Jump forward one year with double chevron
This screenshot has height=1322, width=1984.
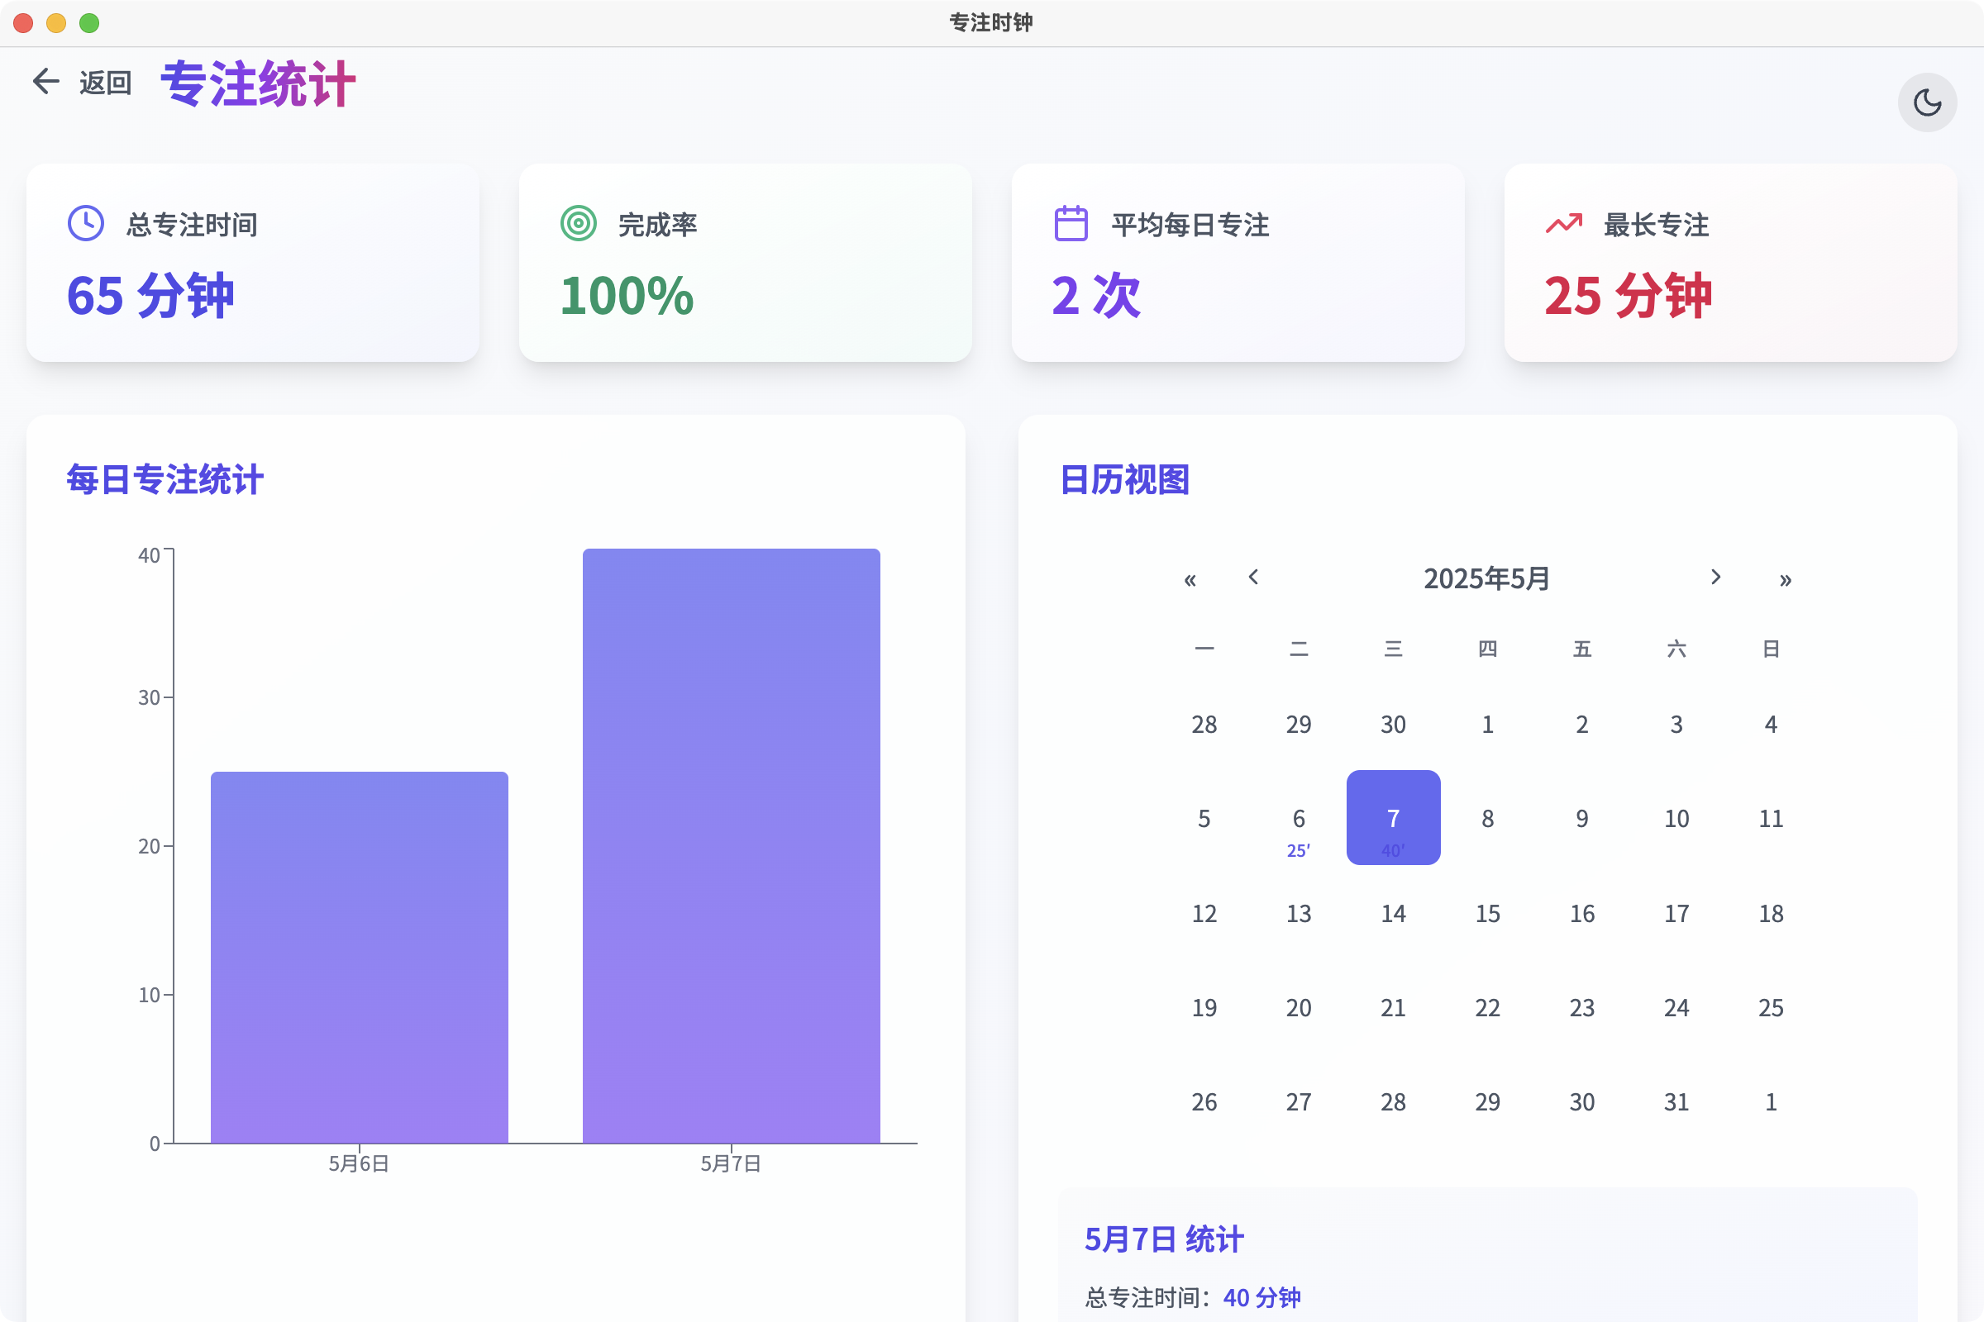tap(1785, 580)
